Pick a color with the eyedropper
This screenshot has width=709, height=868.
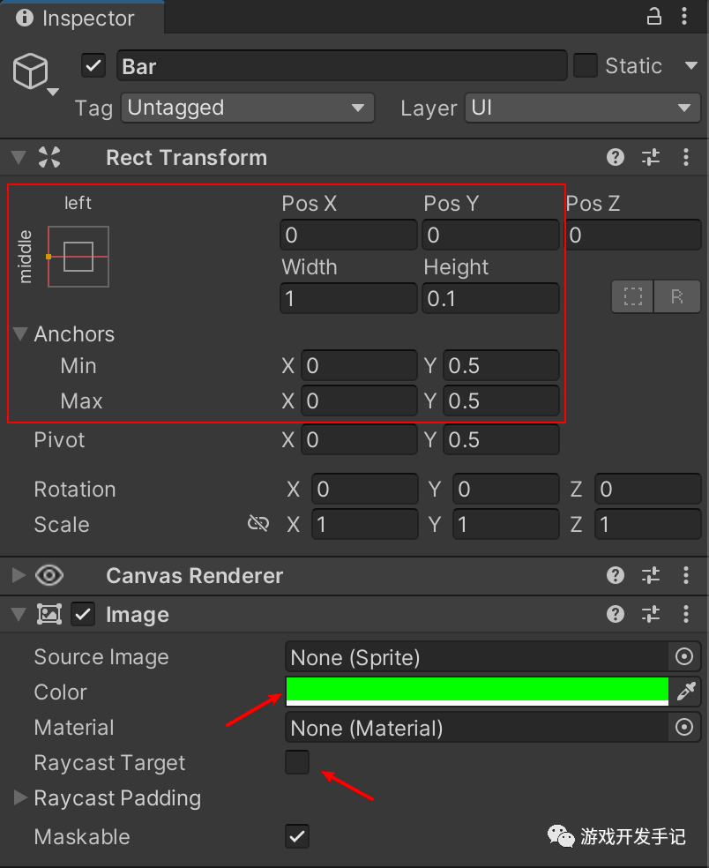[x=686, y=692]
